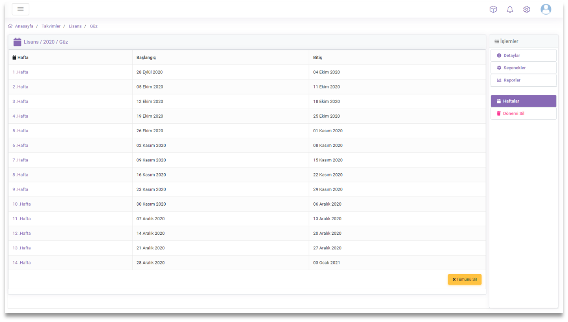Click the user avatar icon
This screenshot has height=322, width=568.
pyautogui.click(x=546, y=9)
